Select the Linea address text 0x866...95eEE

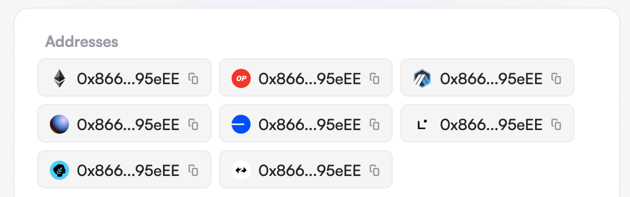pyautogui.click(x=491, y=124)
